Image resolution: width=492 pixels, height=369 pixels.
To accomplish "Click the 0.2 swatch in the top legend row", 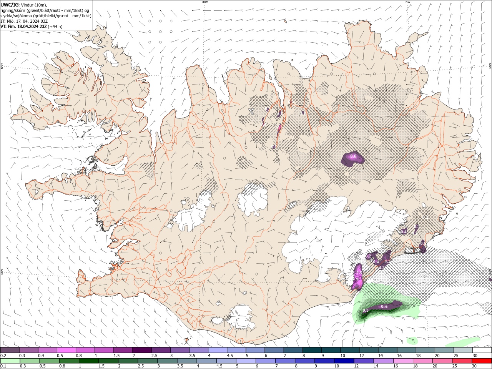I will click(x=10, y=350).
